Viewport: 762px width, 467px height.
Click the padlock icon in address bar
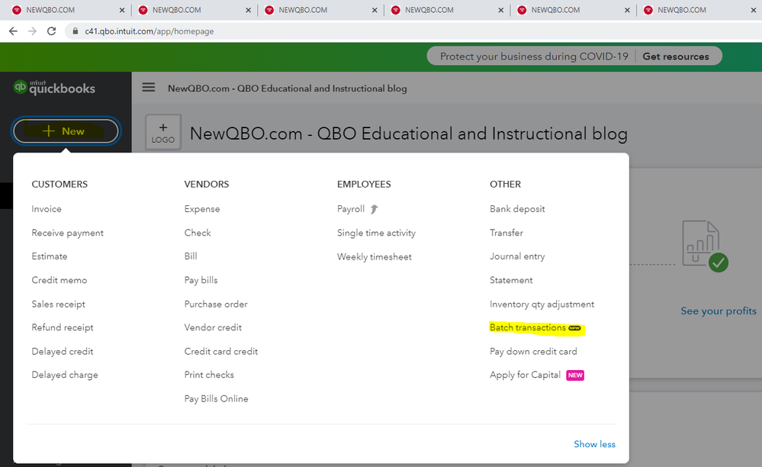click(x=75, y=31)
